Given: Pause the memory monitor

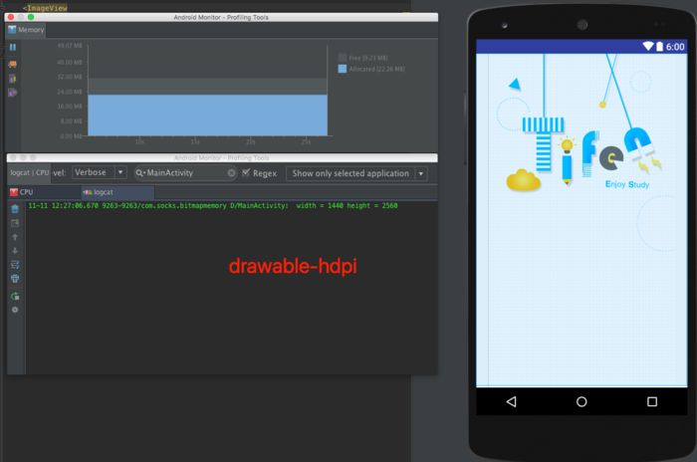Looking at the screenshot, I should click(13, 47).
